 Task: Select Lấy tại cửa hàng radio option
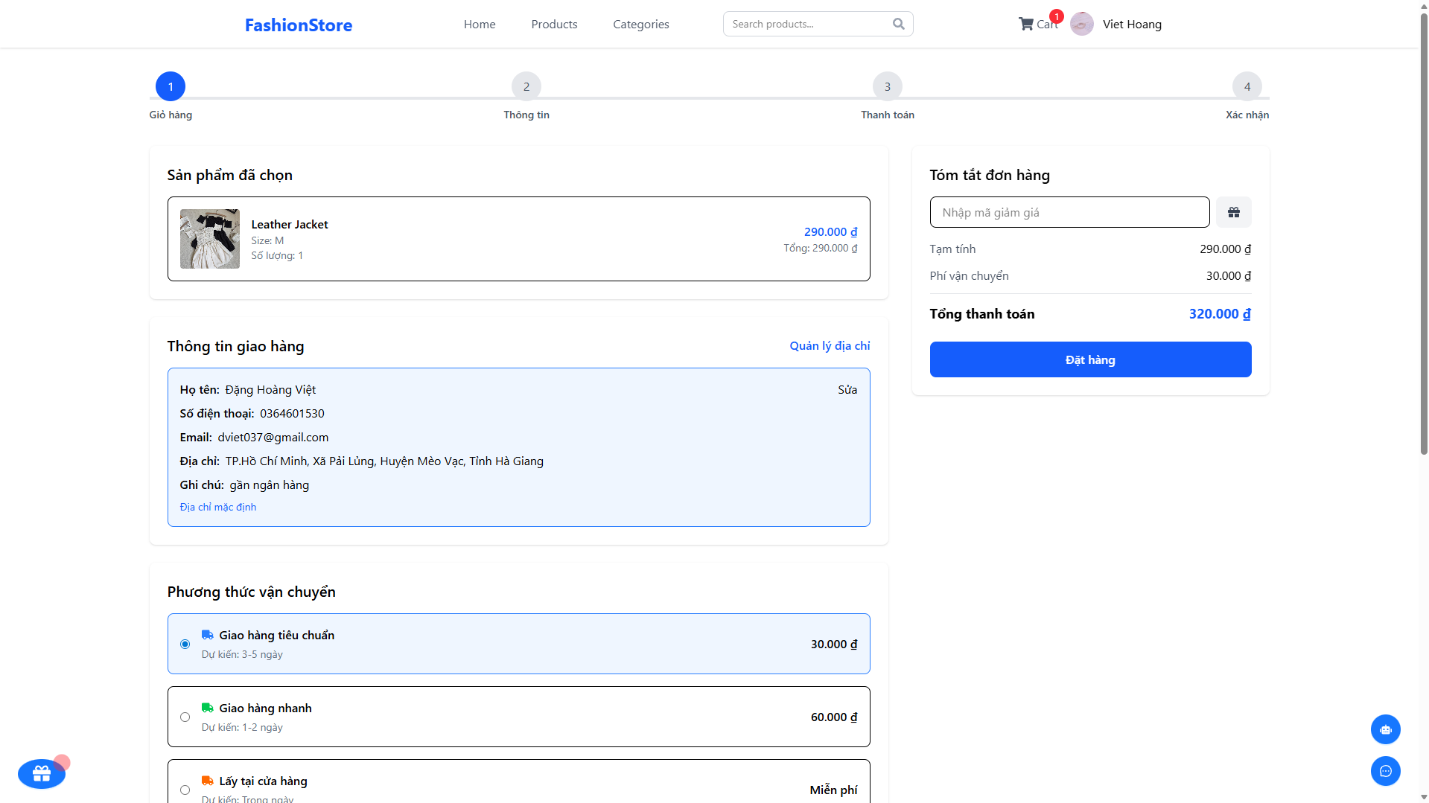pyautogui.click(x=185, y=790)
